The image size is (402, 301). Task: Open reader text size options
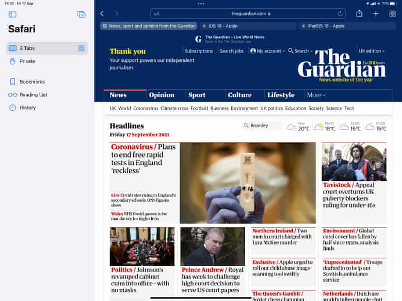click(157, 14)
